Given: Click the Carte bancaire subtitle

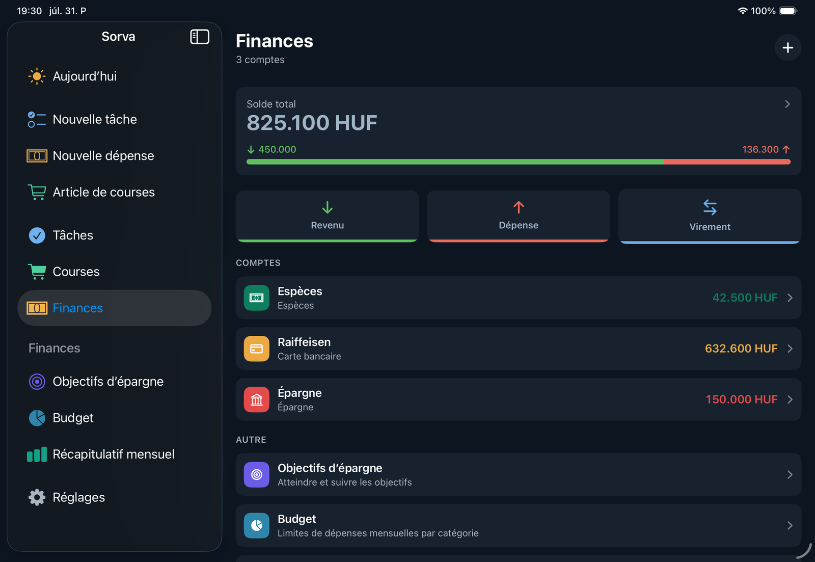Looking at the screenshot, I should pyautogui.click(x=309, y=357).
